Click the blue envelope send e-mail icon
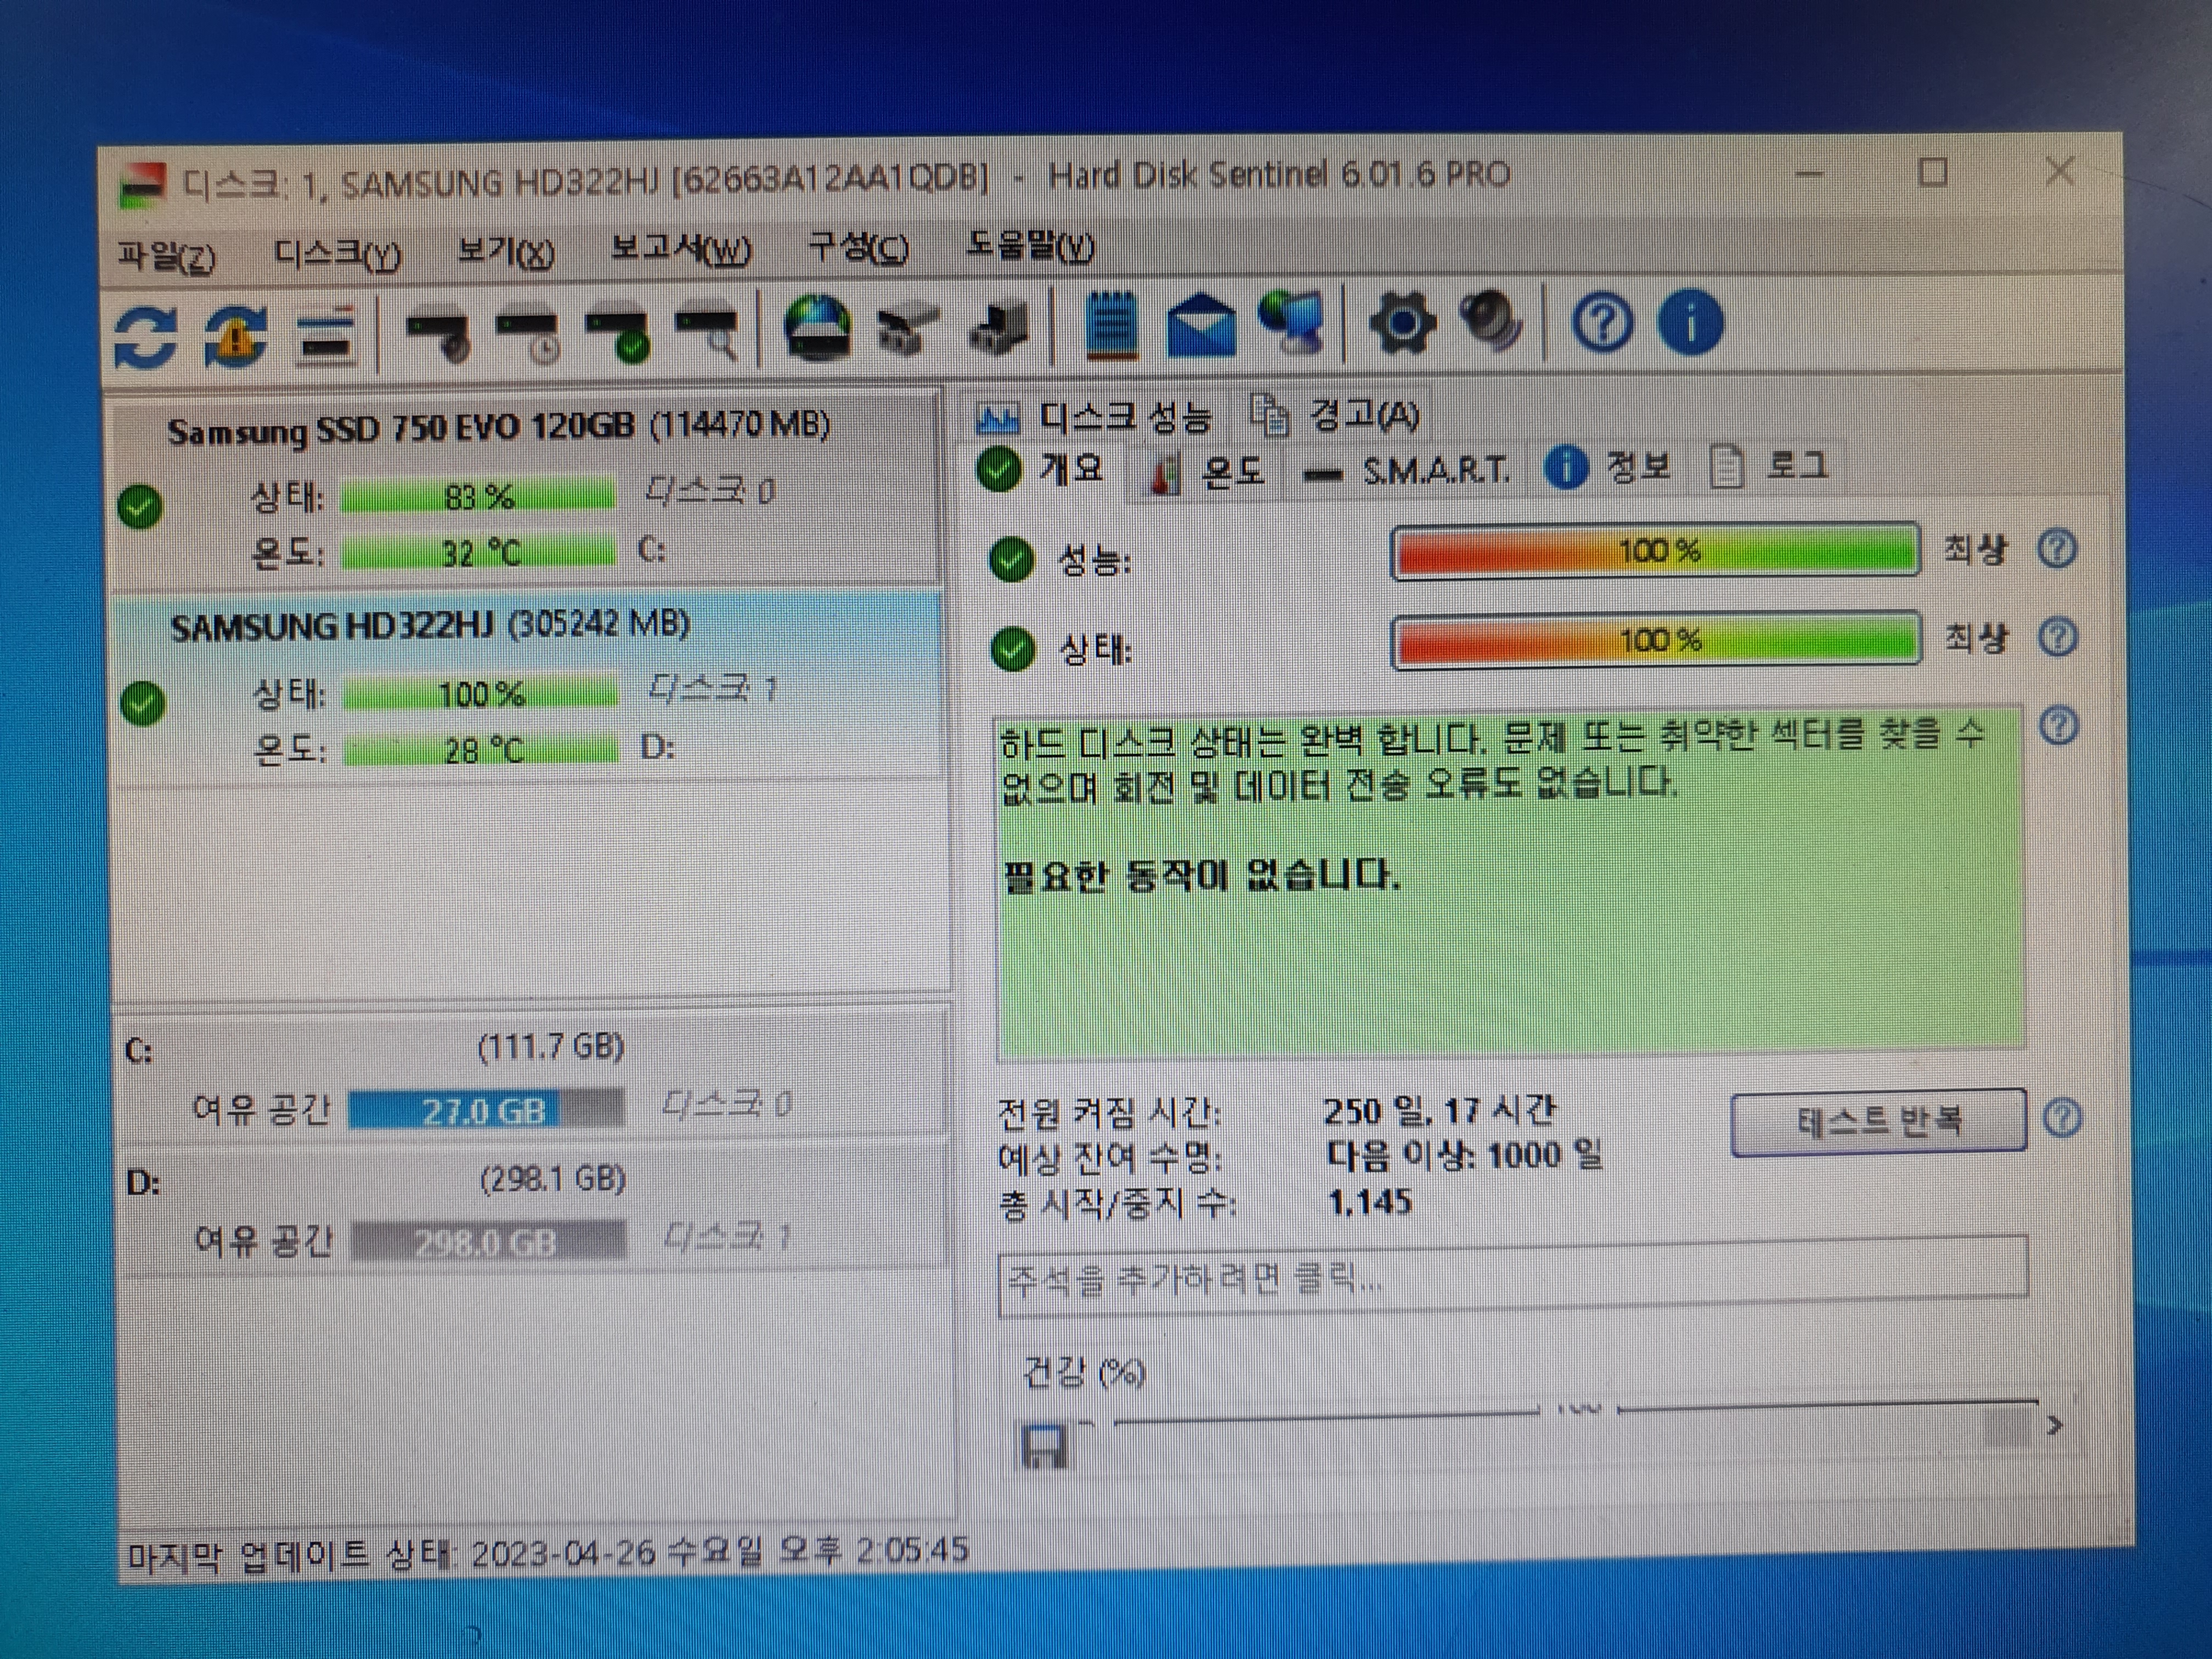 click(1202, 325)
